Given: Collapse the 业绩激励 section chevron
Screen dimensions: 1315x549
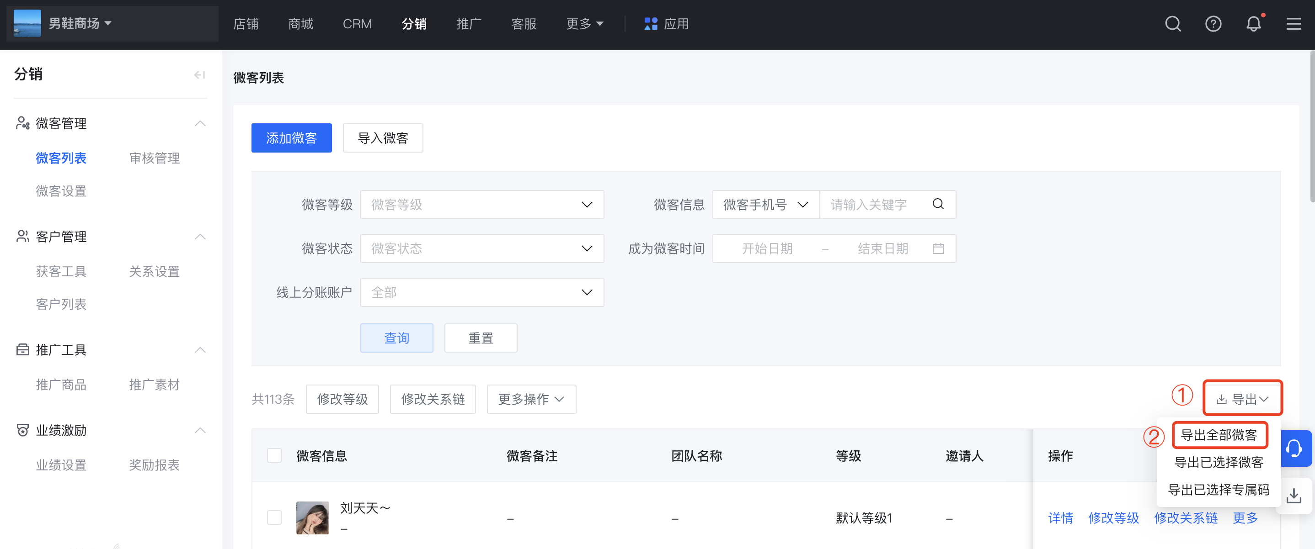Looking at the screenshot, I should (200, 430).
